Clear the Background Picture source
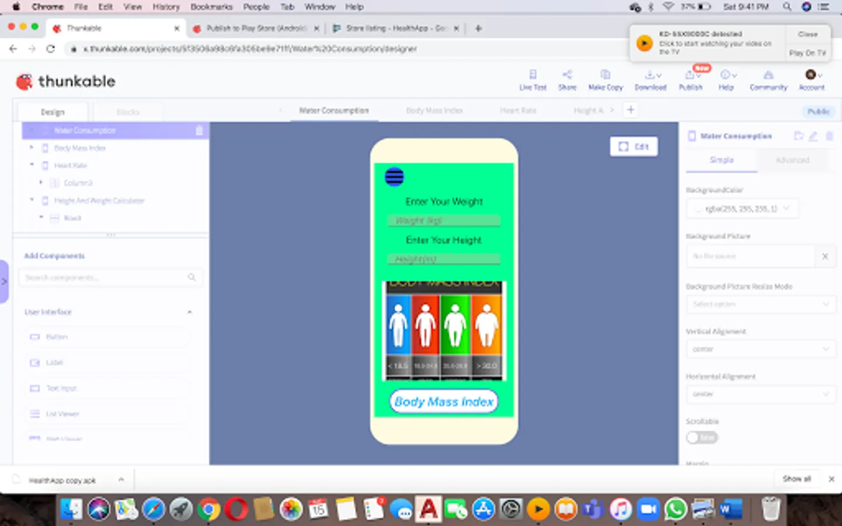Image resolution: width=842 pixels, height=526 pixels. pyautogui.click(x=825, y=256)
